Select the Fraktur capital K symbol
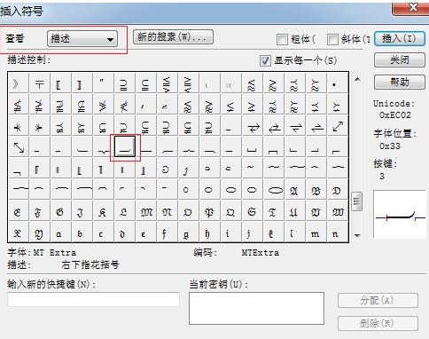This screenshot has height=339, width=429. [x=103, y=211]
